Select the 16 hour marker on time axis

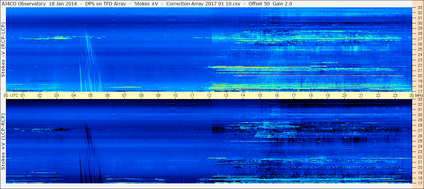pyautogui.click(x=277, y=95)
